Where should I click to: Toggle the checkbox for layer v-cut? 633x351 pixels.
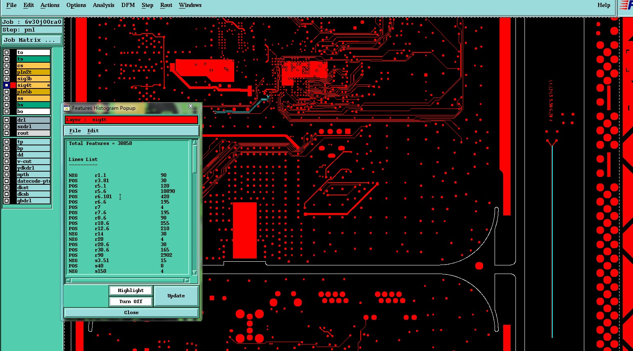tap(7, 161)
